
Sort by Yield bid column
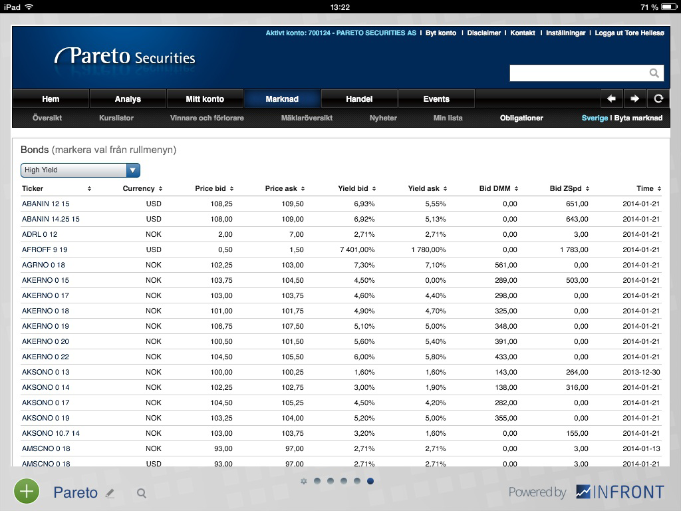tap(374, 188)
